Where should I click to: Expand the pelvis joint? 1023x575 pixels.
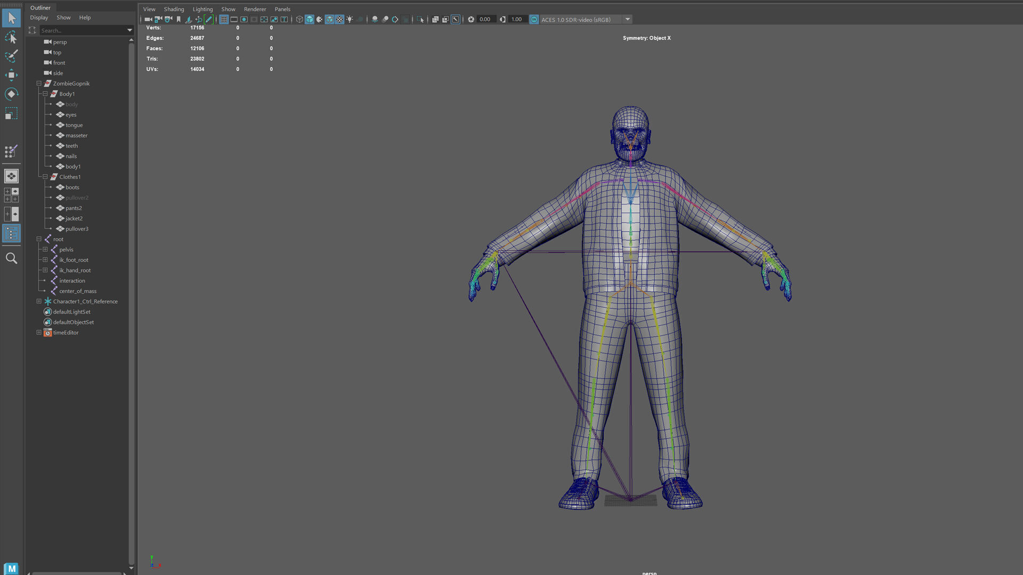click(x=45, y=249)
